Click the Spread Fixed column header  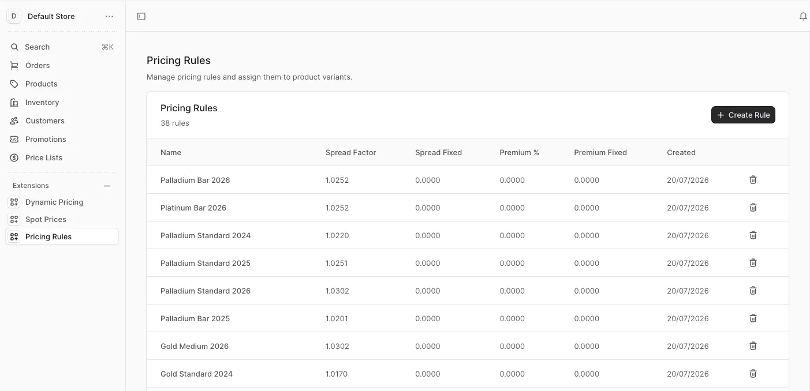pos(438,152)
